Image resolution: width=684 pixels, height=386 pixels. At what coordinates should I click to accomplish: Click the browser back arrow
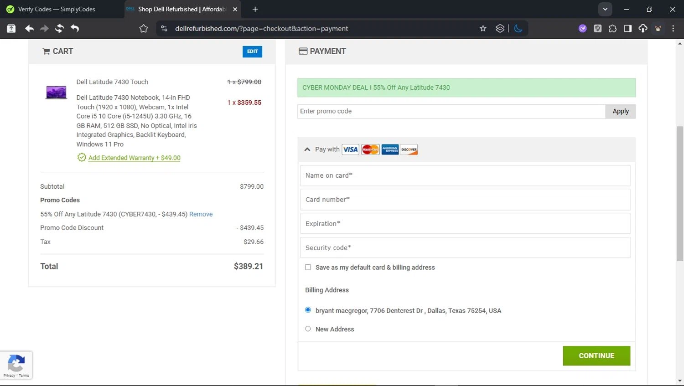click(29, 29)
